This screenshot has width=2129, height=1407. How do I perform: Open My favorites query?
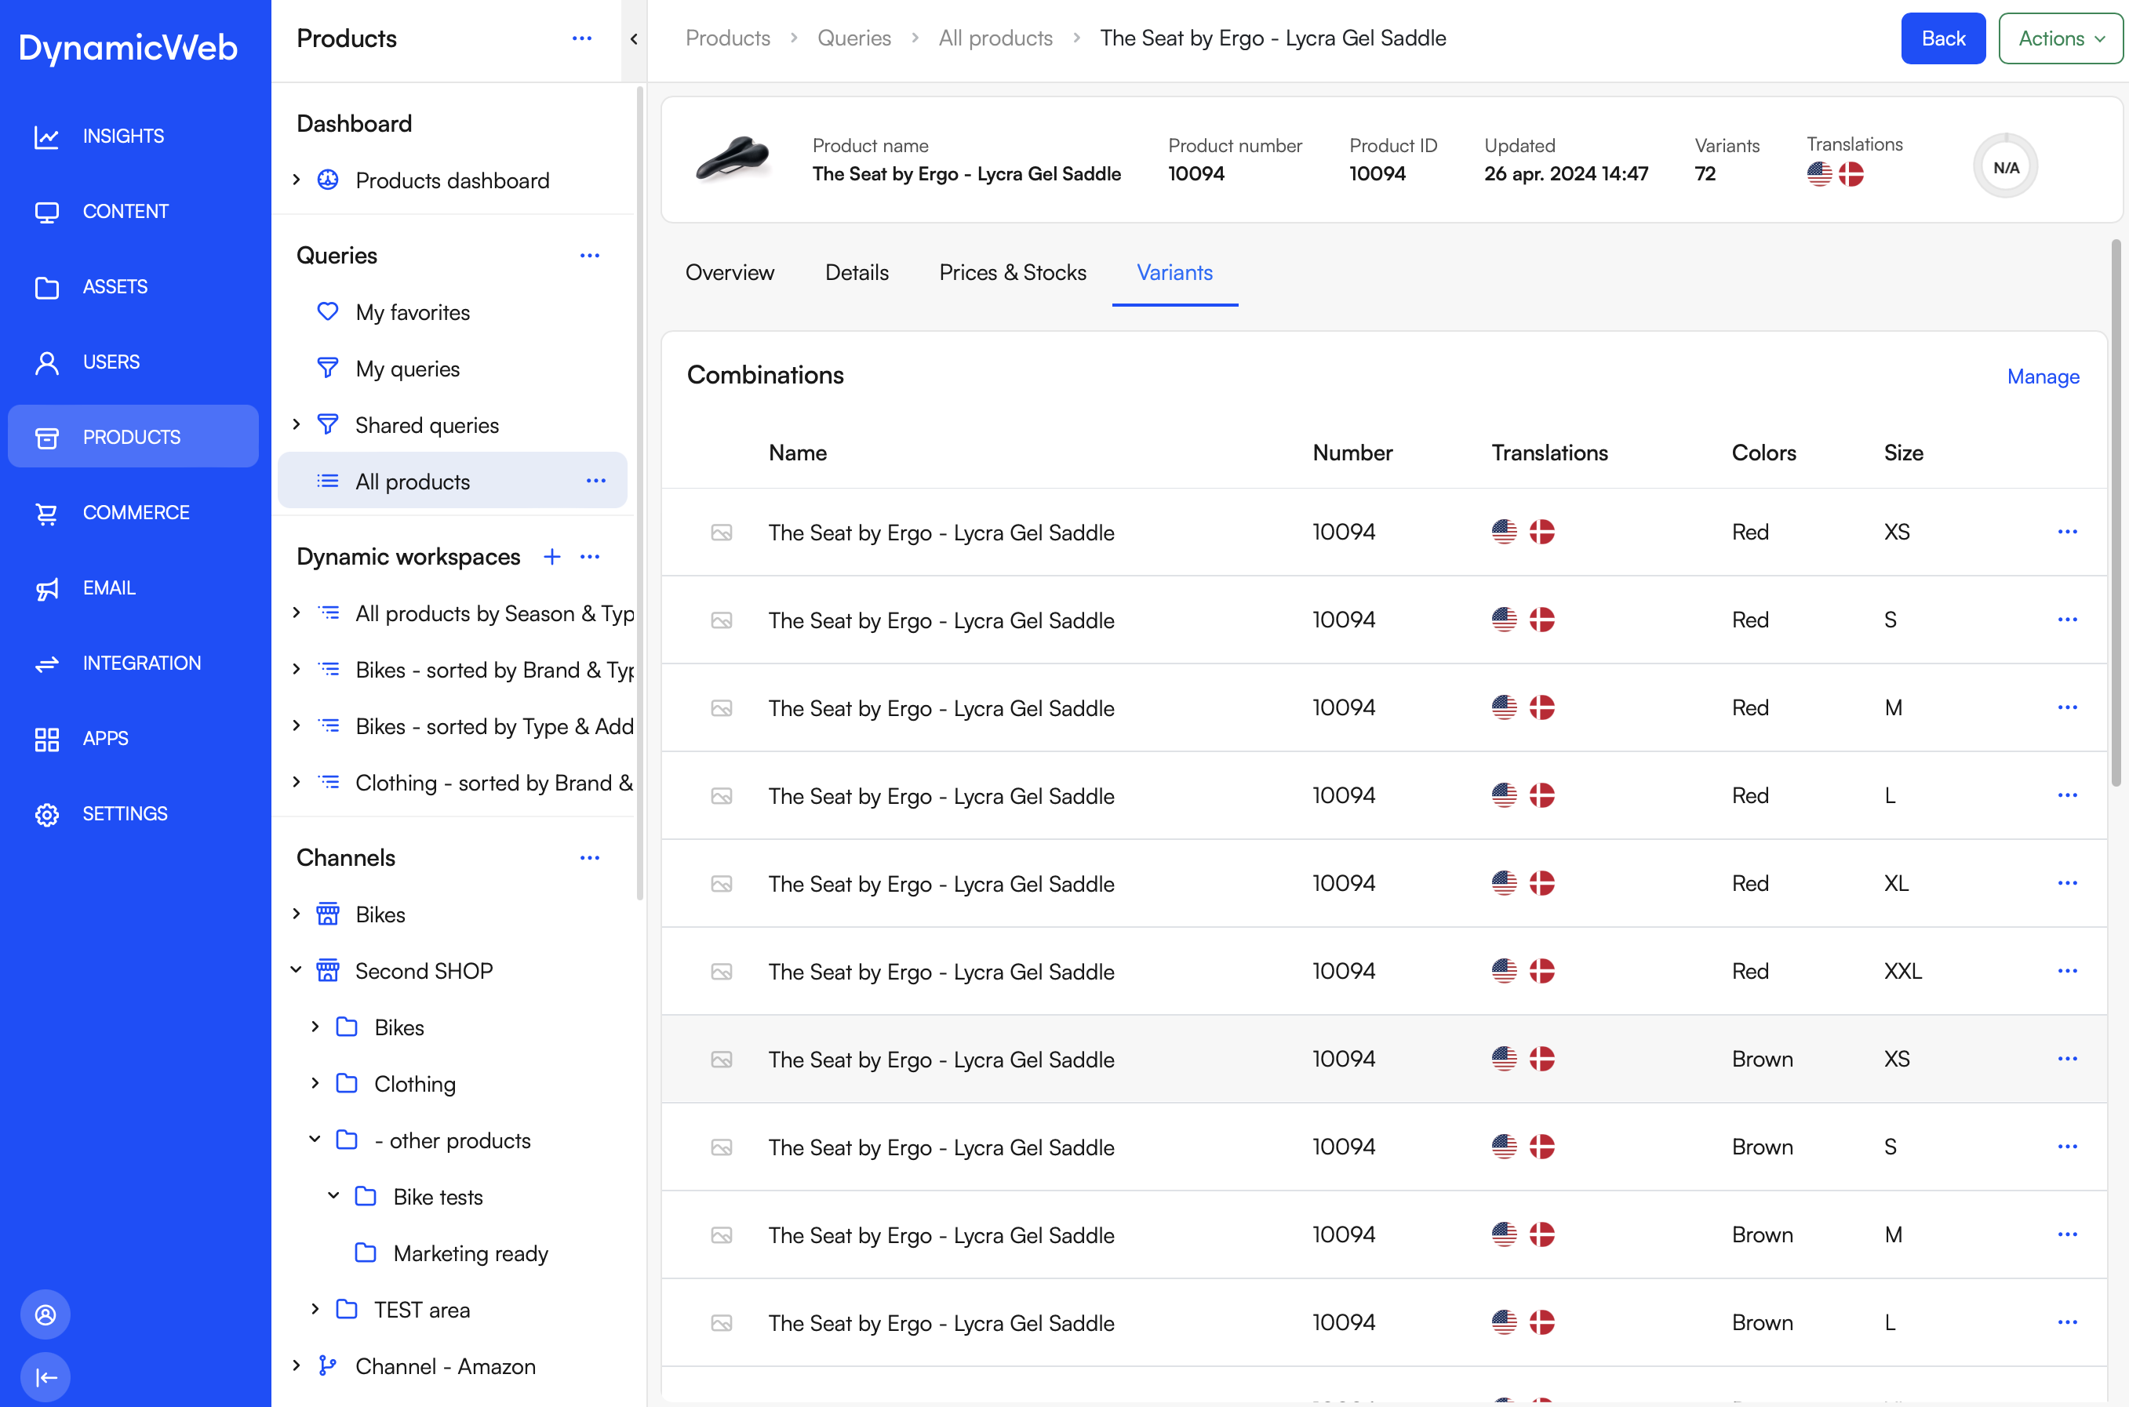point(412,312)
